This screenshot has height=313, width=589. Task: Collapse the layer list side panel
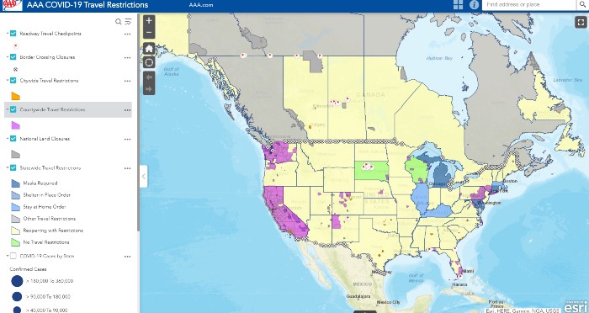click(x=144, y=176)
